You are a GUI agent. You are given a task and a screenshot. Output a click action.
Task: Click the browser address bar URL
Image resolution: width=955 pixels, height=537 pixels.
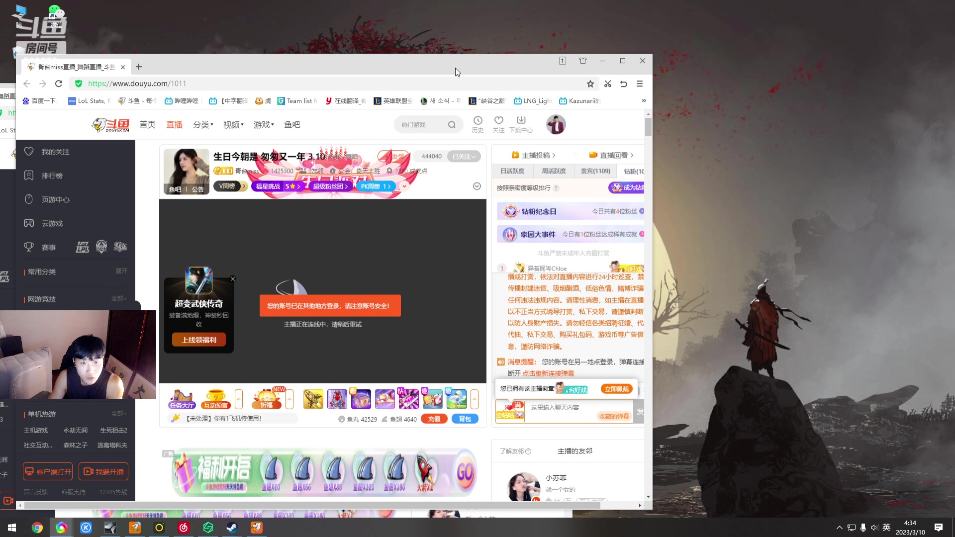click(x=137, y=84)
